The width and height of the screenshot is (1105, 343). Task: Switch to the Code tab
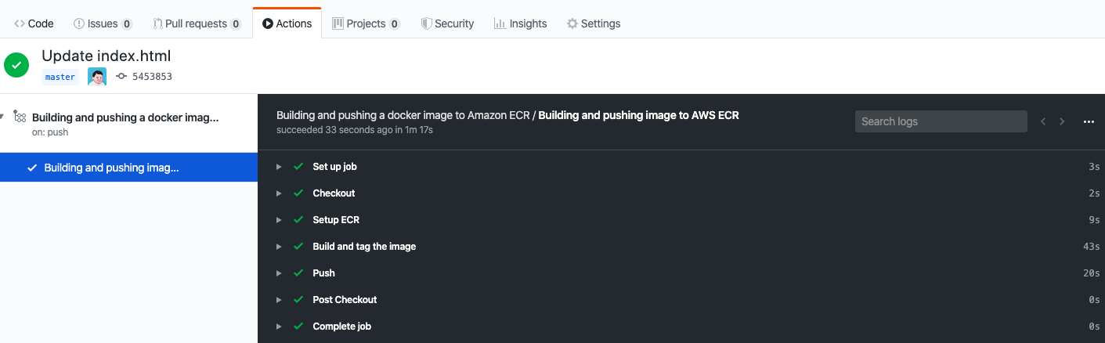(34, 23)
